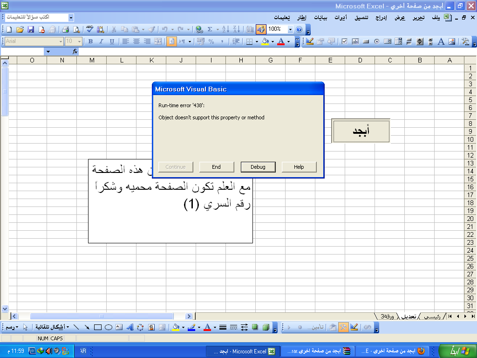Open the Insert (إدراج) menu

click(381, 18)
